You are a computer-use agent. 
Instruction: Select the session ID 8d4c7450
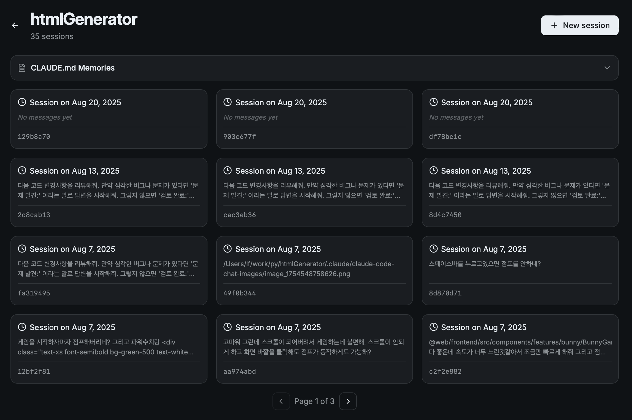click(445, 215)
